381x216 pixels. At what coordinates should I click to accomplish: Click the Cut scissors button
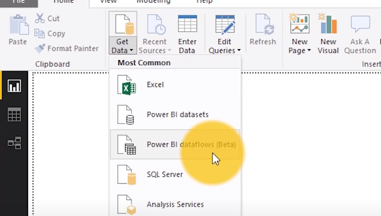point(47,18)
